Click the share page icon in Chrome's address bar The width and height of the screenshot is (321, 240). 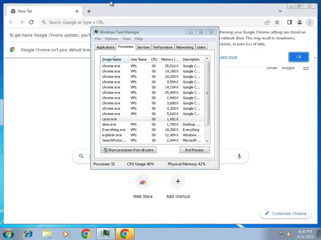[x=267, y=22]
